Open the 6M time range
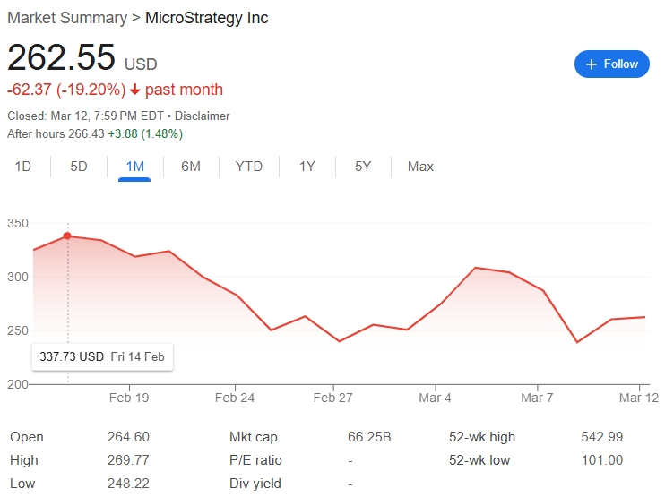Screen dimensions: 665x497 point(191,167)
